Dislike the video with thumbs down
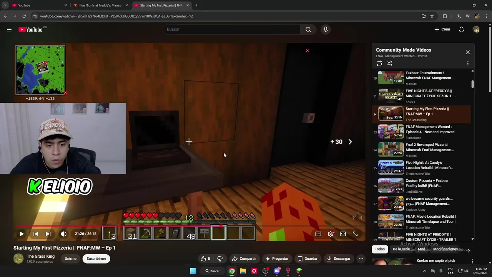 coord(220,259)
